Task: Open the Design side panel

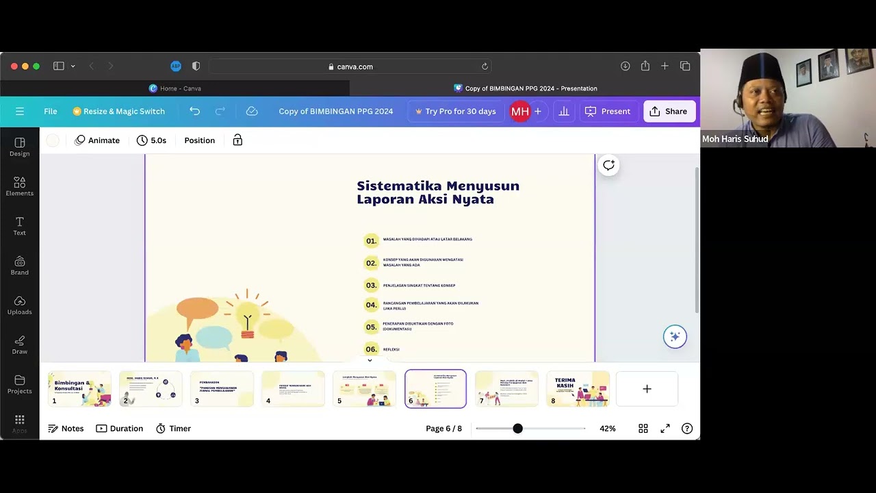Action: tap(20, 147)
